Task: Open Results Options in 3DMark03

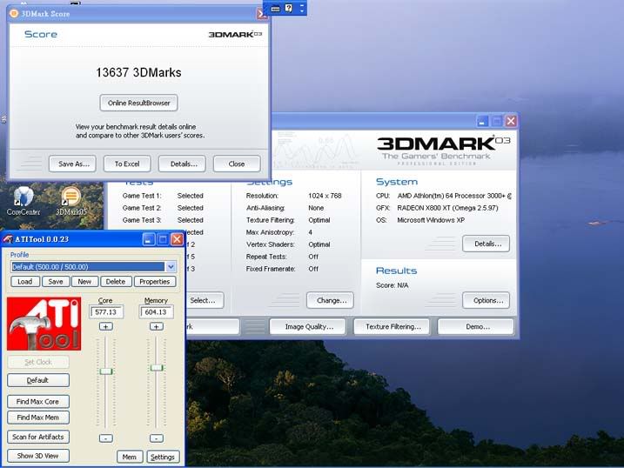Action: 486,301
